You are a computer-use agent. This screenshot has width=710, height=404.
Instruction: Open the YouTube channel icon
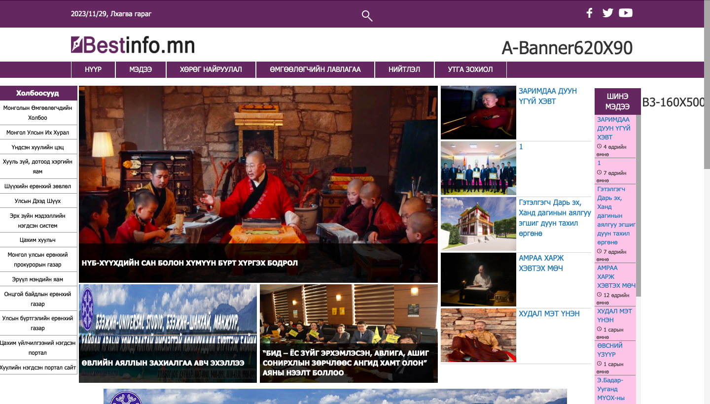tap(626, 13)
